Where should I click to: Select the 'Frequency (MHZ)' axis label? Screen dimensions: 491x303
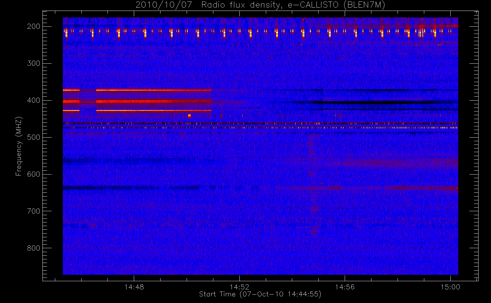tap(19, 146)
